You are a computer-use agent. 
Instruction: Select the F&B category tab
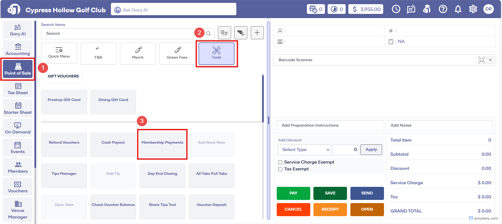click(98, 53)
